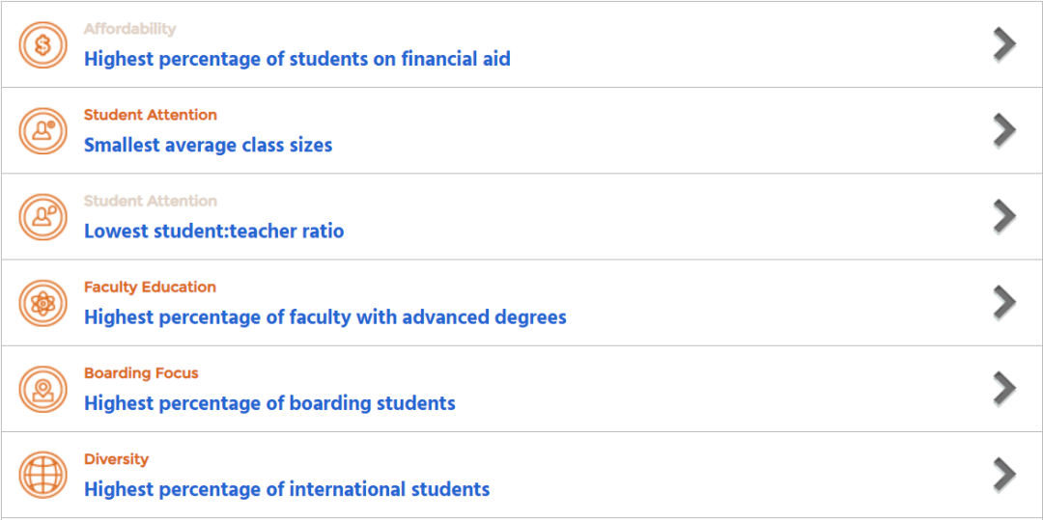This screenshot has height=520, width=1043.
Task: Click the Faculty Education category label
Action: pos(150,287)
